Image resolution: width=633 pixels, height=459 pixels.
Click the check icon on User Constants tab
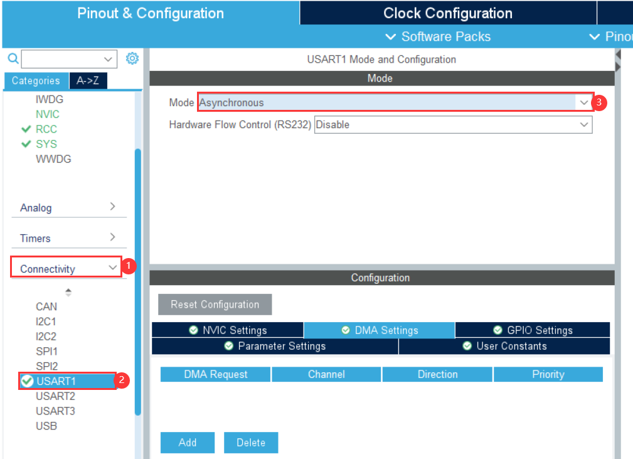point(466,346)
